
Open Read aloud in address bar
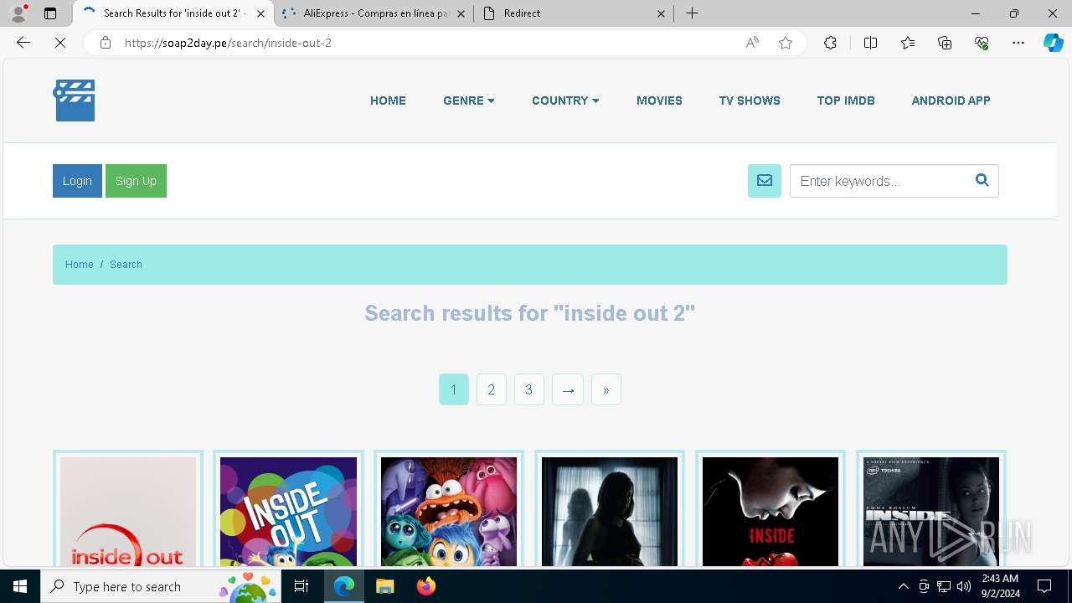(x=752, y=43)
